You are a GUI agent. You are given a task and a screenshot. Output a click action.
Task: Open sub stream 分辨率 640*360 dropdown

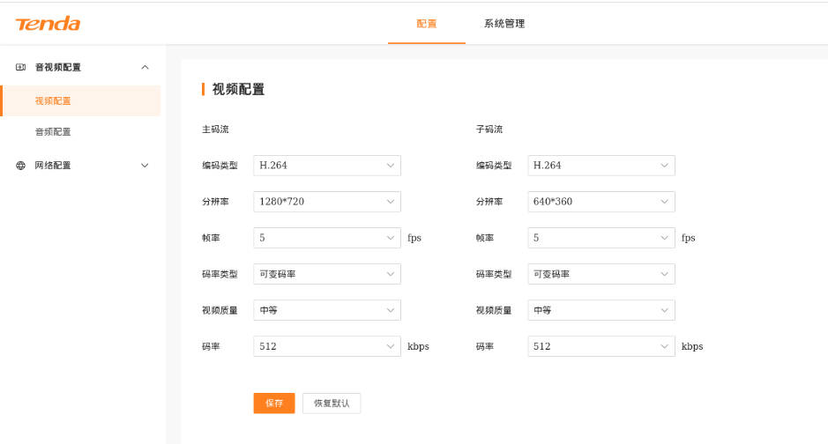click(600, 202)
